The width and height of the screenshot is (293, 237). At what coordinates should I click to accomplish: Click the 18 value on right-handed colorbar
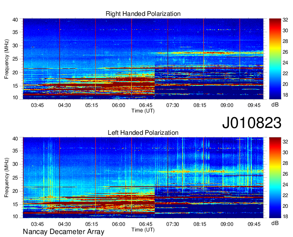(285, 95)
